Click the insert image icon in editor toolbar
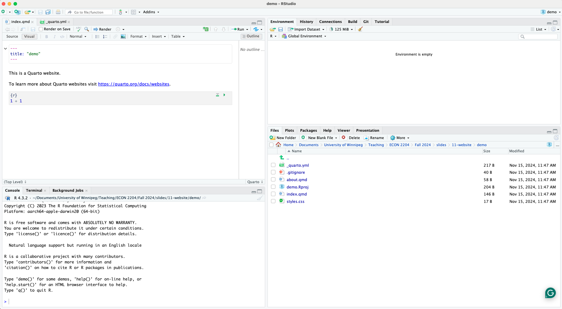Image resolution: width=562 pixels, height=309 pixels. point(123,36)
